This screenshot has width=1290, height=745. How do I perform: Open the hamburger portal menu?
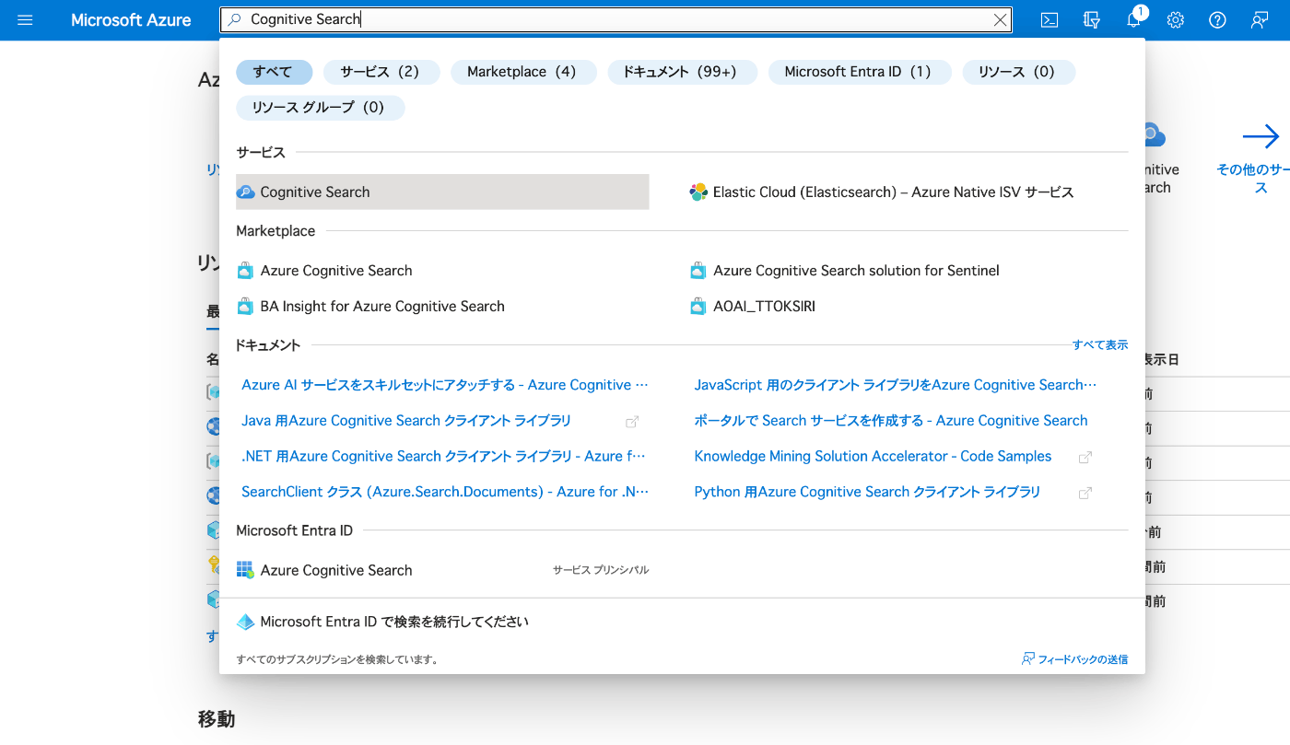point(25,19)
